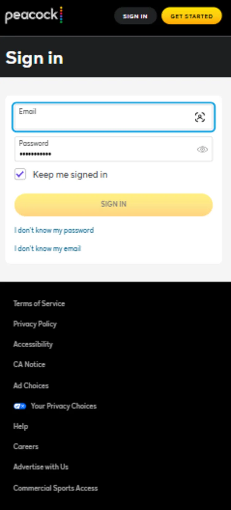This screenshot has width=231, height=510.
Task: Select Advertise with Us link
Action: [41, 467]
